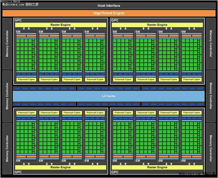Select the middle-left Memory Controller block
The width and height of the screenshot is (218, 178).
click(x=7, y=96)
